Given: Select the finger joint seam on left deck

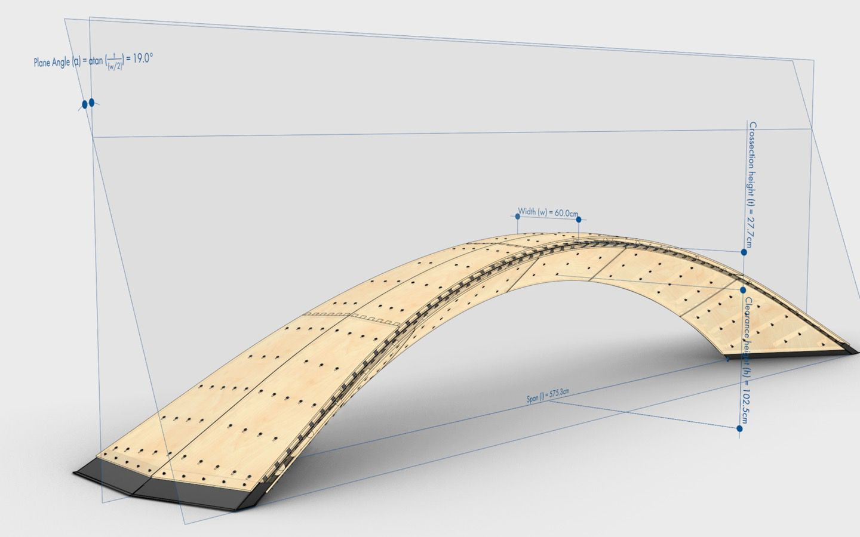Looking at the screenshot, I should [x=352, y=317].
